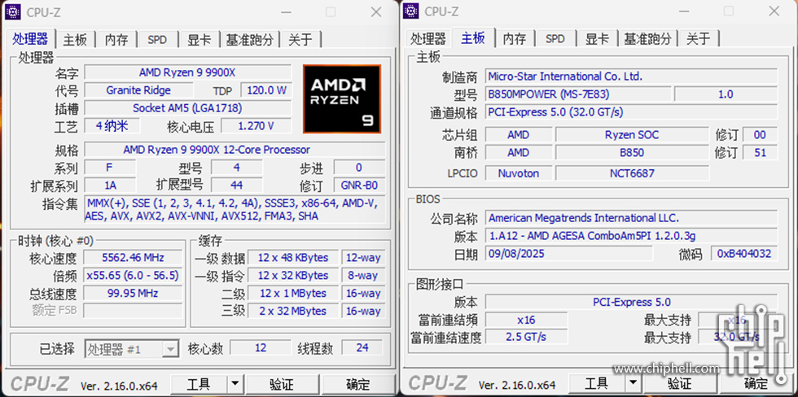798x397 pixels.
Task: Select 基准跑分 tab in right window
Action: pyautogui.click(x=648, y=38)
